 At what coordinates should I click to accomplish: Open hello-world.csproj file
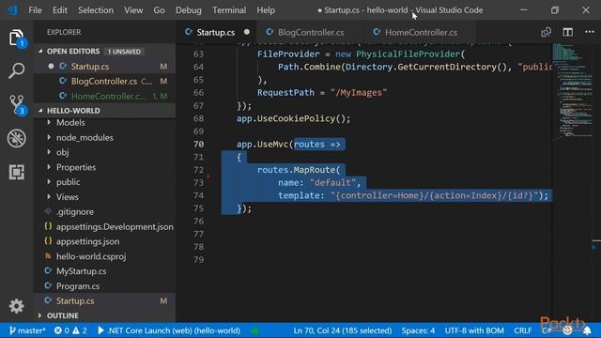[91, 256]
